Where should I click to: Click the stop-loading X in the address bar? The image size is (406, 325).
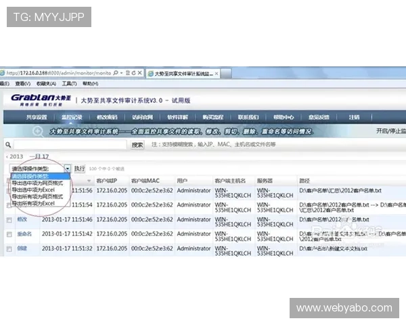click(139, 73)
